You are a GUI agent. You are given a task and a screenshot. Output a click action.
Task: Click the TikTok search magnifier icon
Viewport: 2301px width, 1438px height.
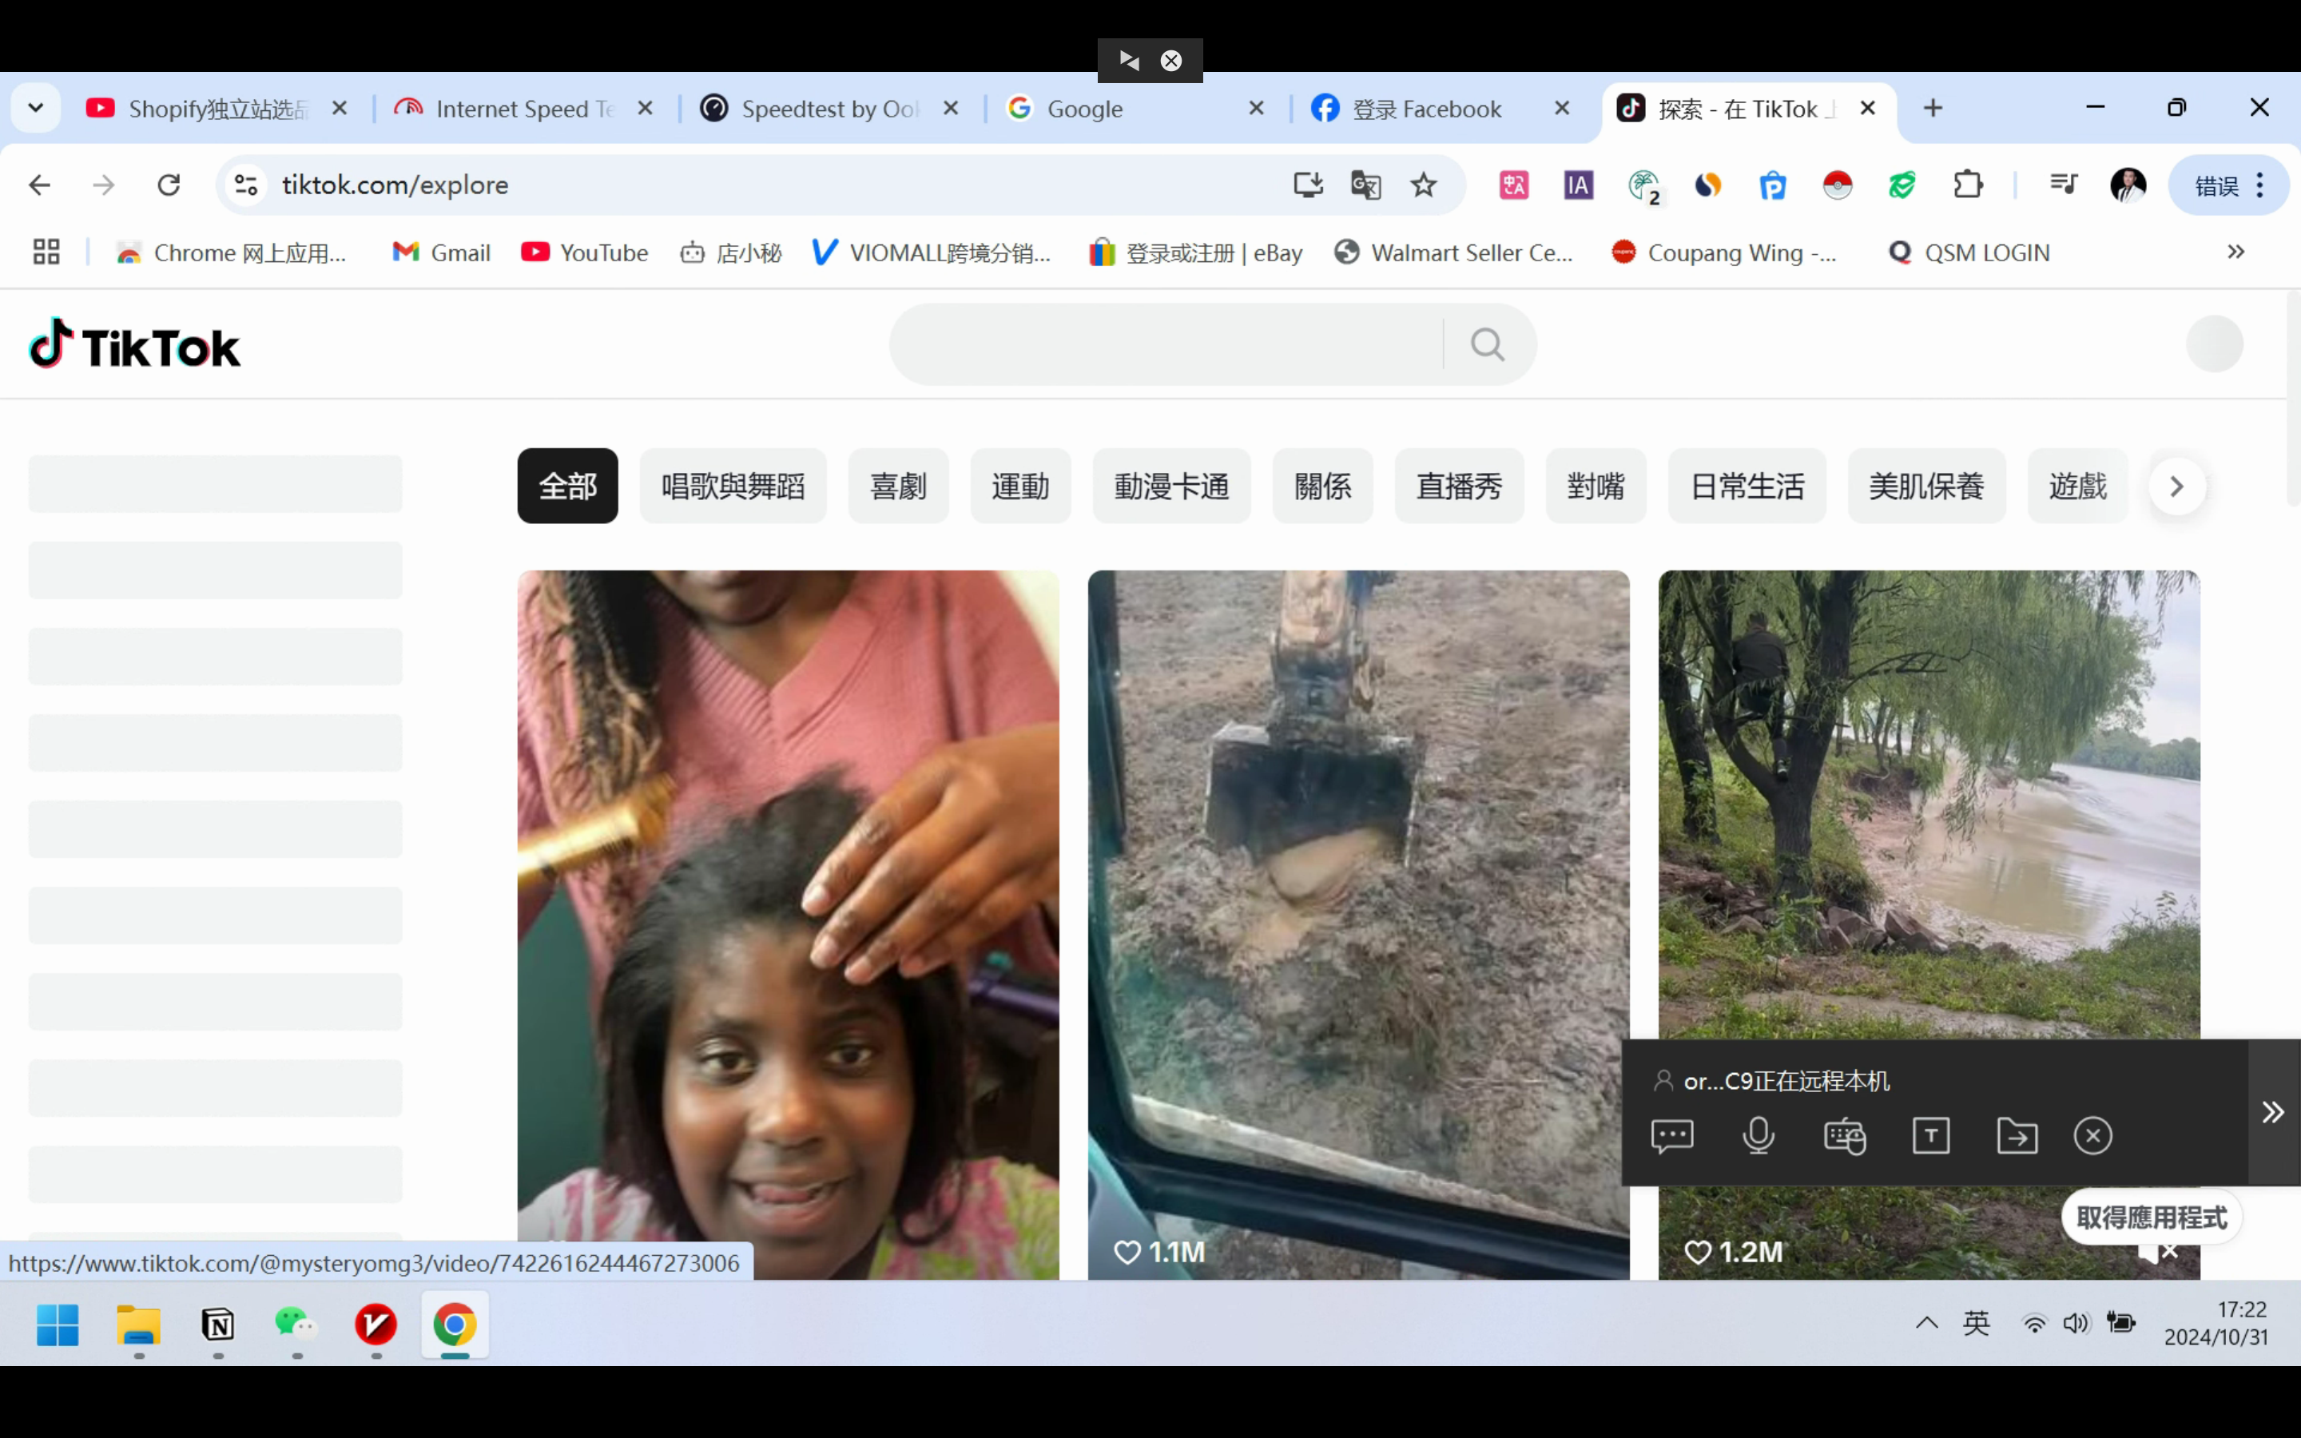(1487, 344)
